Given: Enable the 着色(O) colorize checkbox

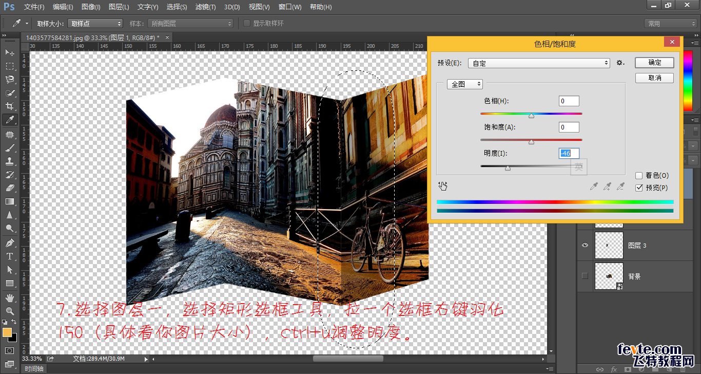Looking at the screenshot, I should point(639,176).
